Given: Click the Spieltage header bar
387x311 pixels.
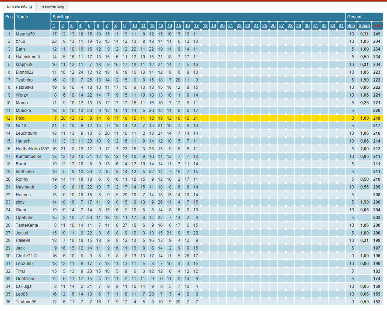Looking at the screenshot, I should (x=198, y=17).
